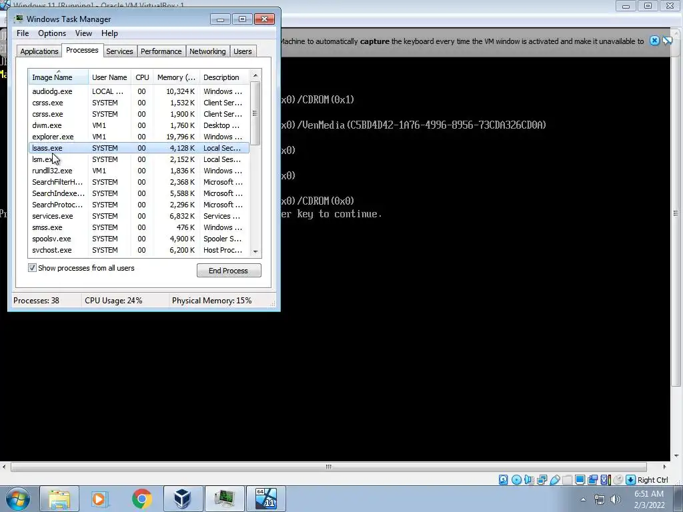Sort processes by Image Name column

coord(59,77)
